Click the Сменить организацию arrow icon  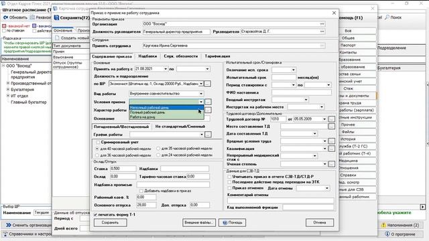[x=9, y=225]
